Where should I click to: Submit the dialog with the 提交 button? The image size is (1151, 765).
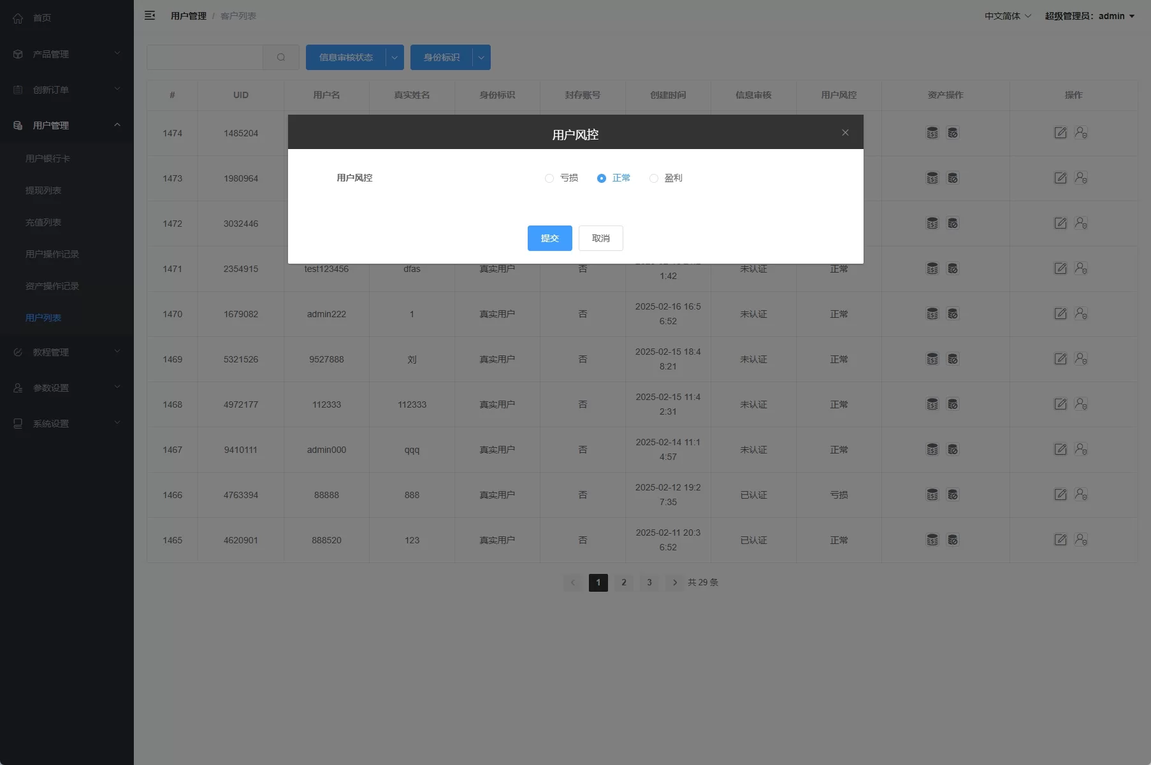549,238
